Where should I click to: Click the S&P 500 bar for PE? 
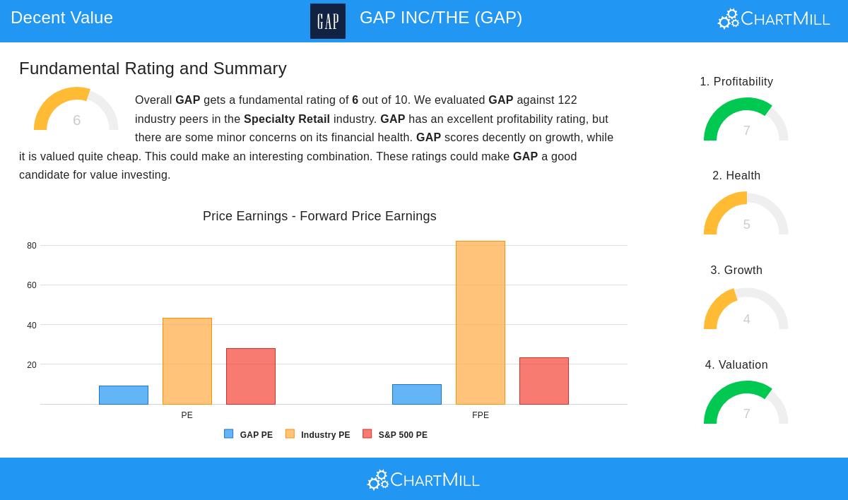click(251, 376)
